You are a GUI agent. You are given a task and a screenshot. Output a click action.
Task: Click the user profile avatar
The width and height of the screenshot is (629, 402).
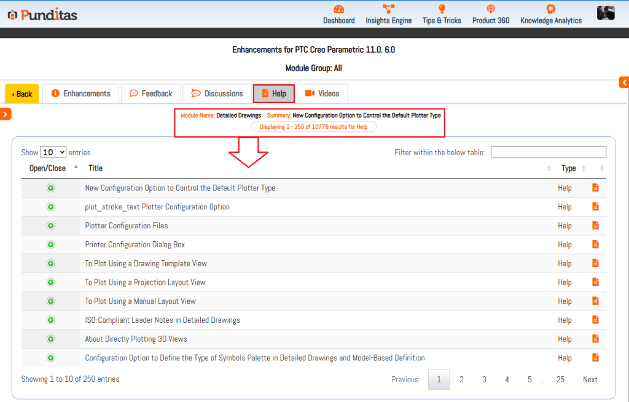pos(606,13)
